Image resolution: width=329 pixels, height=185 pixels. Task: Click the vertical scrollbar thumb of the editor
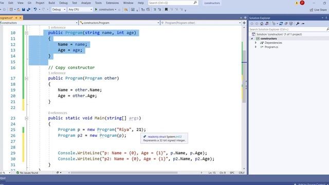(x=244, y=77)
